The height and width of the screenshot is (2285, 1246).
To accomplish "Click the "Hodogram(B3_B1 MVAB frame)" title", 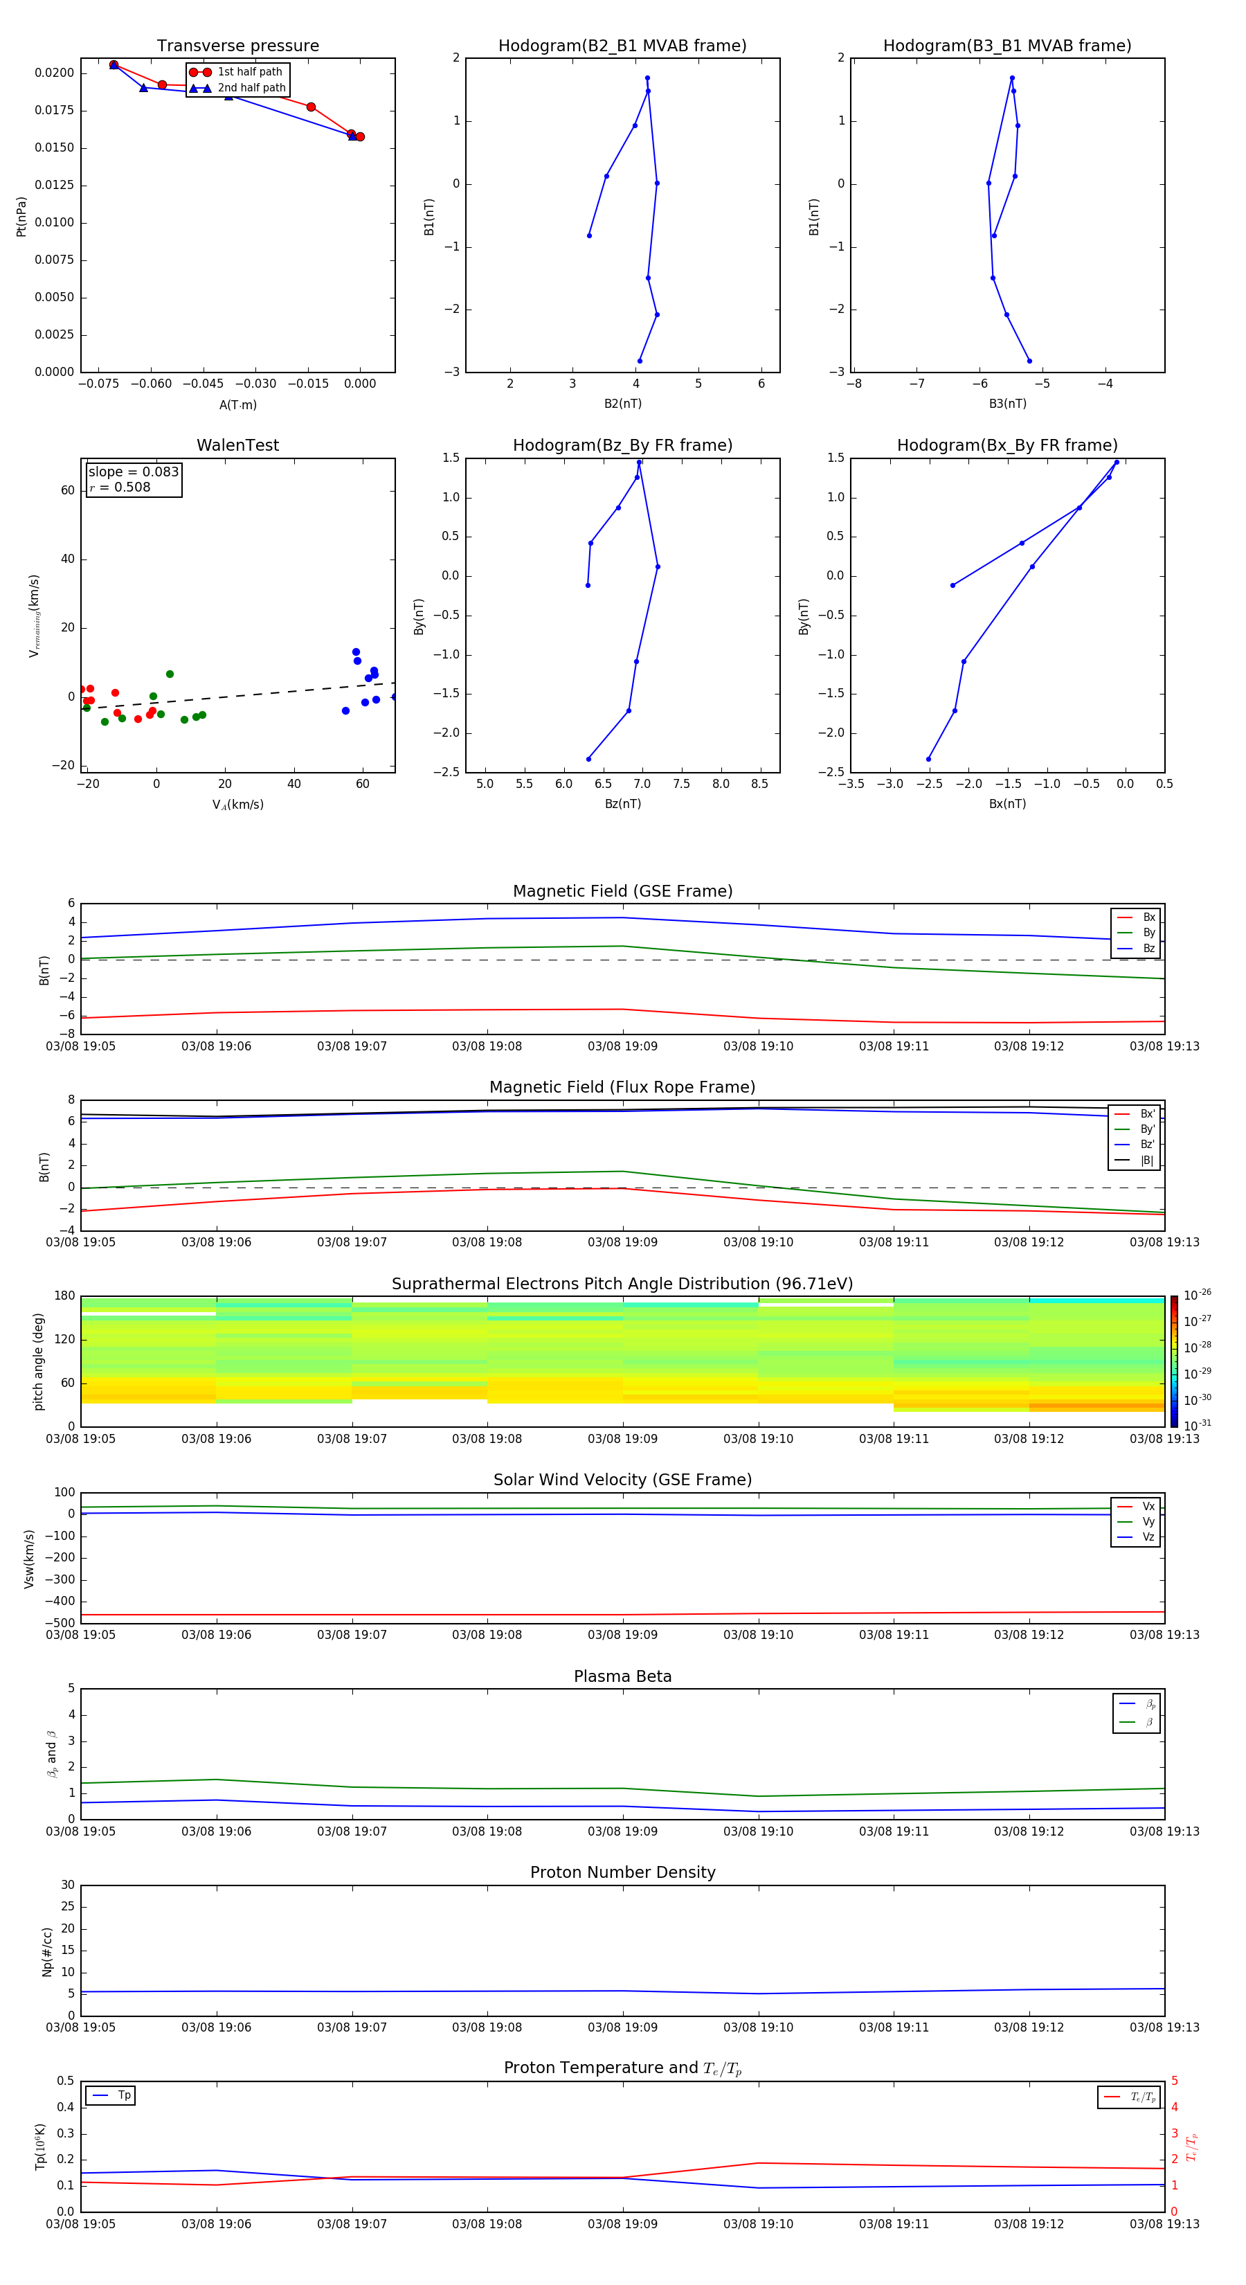I will point(1007,46).
